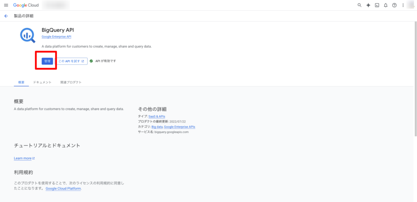Open the SaaS & APIs type link
Screen dimensions: 417x202
(x=157, y=116)
